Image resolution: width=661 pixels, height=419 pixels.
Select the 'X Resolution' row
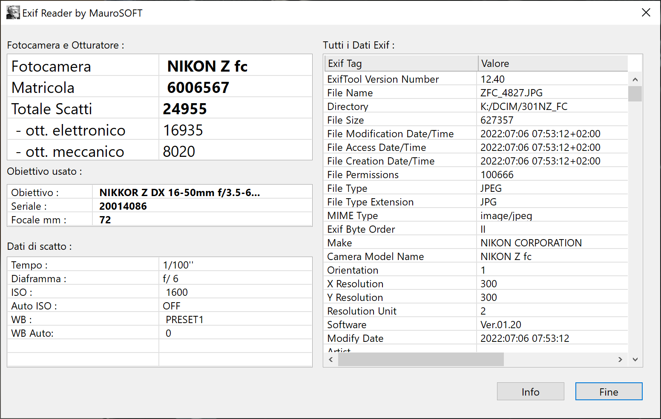coord(476,284)
